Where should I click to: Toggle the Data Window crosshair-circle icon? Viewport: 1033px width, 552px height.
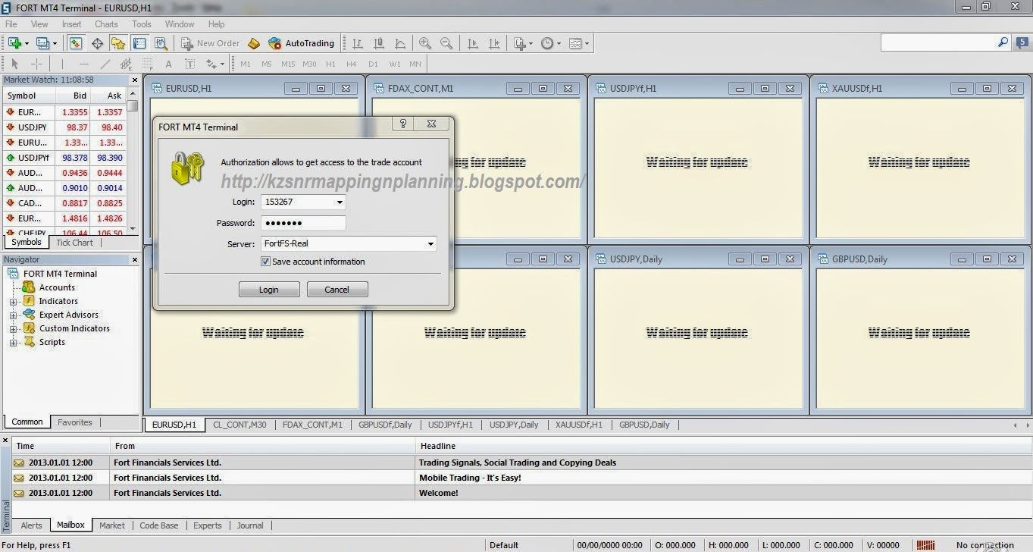pos(97,43)
